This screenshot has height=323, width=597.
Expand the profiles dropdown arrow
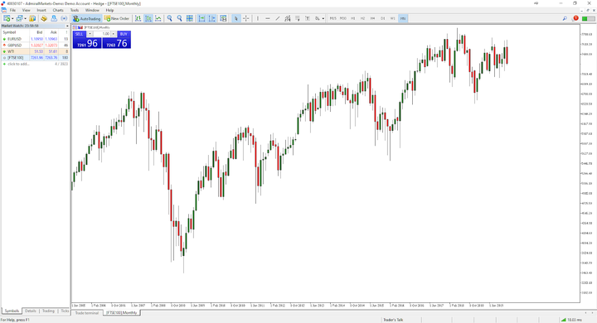click(x=26, y=18)
